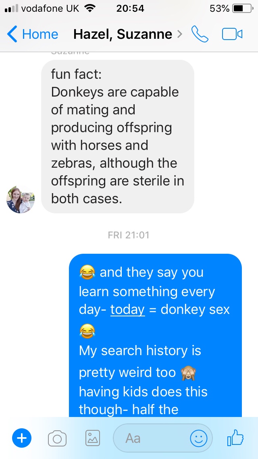Start a voice call with the phone icon
The height and width of the screenshot is (459, 258).
[x=200, y=34]
